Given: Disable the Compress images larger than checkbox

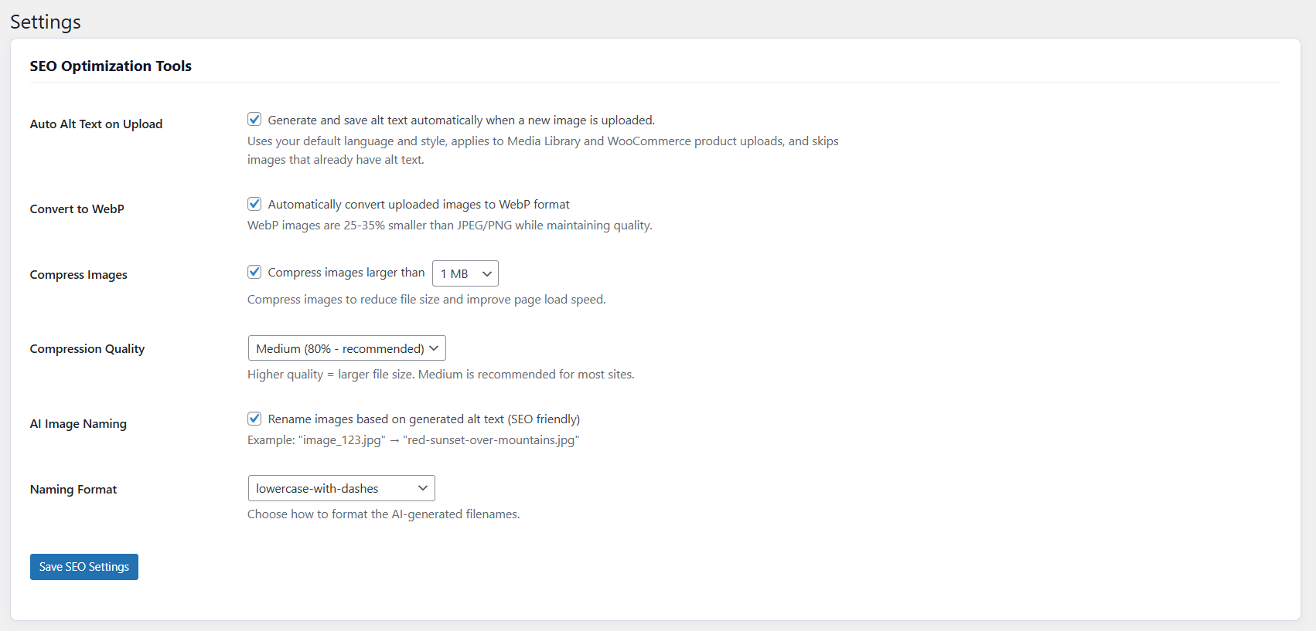Looking at the screenshot, I should 254,272.
